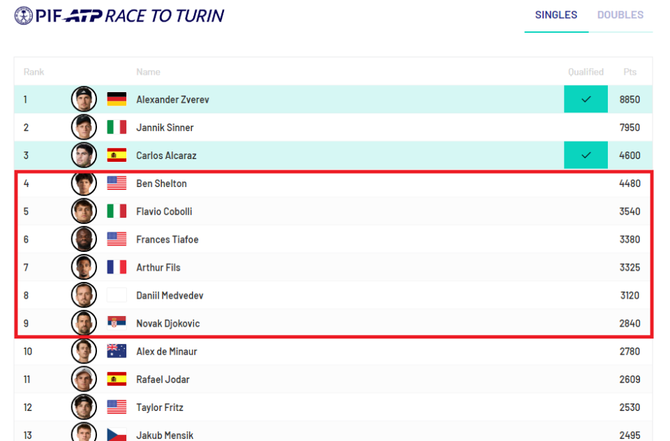Click the Czech flag next to Jakub Mensik
This screenshot has width=670, height=441.
(x=117, y=434)
